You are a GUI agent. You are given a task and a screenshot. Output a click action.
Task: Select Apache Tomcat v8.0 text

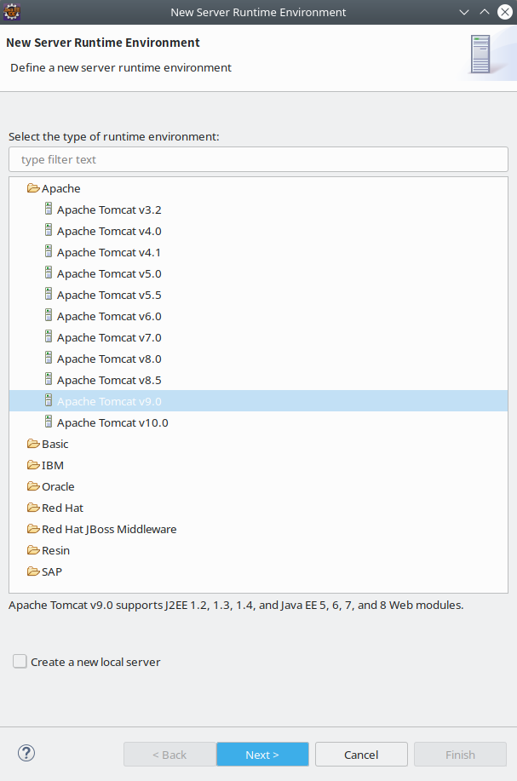(x=109, y=359)
